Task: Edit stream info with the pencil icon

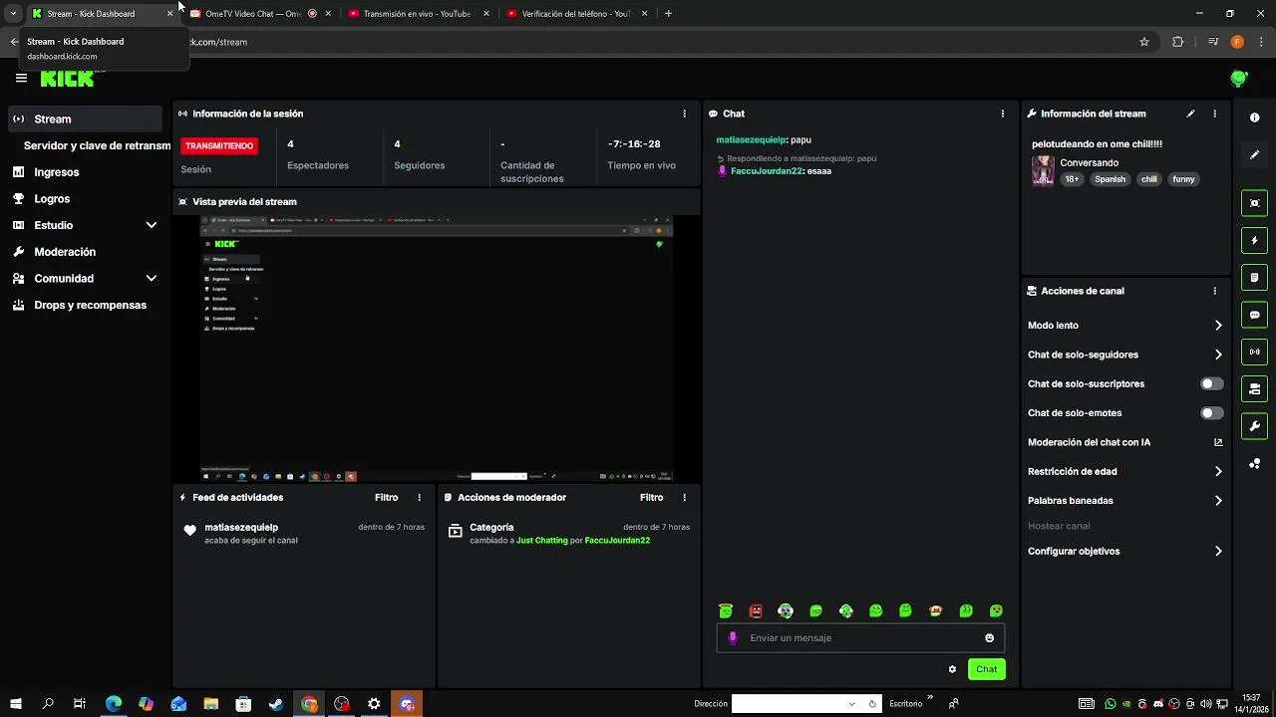Action: pyautogui.click(x=1190, y=114)
